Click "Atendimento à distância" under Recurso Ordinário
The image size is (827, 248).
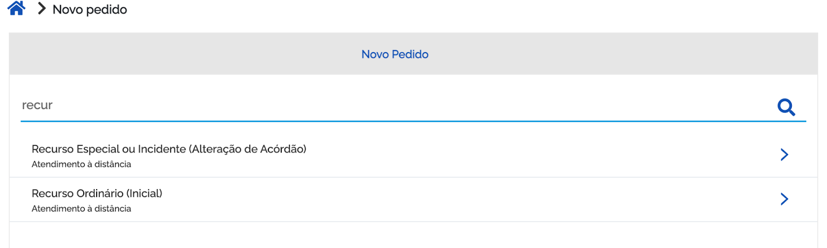coord(81,209)
